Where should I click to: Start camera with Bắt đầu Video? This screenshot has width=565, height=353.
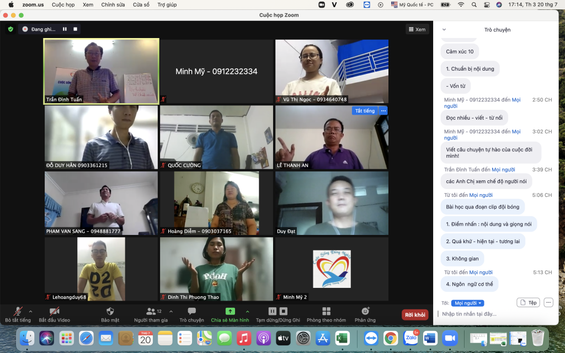coord(55,314)
